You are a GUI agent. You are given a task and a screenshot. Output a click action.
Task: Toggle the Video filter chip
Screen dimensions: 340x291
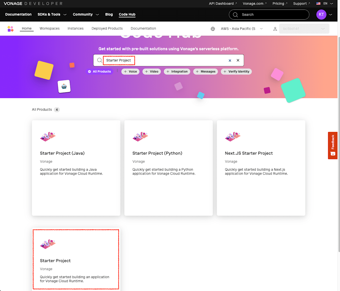tap(152, 72)
